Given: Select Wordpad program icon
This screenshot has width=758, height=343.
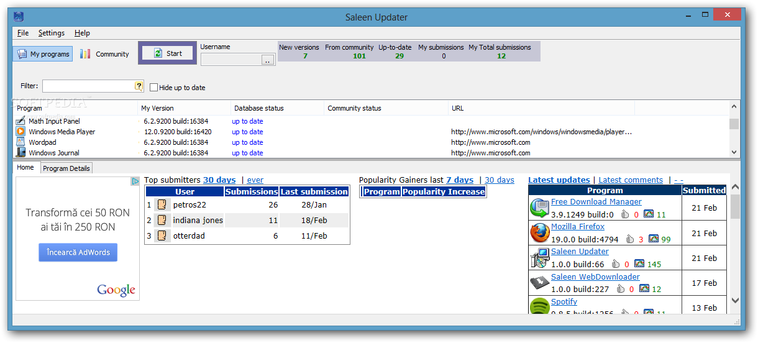Looking at the screenshot, I should pos(21,142).
